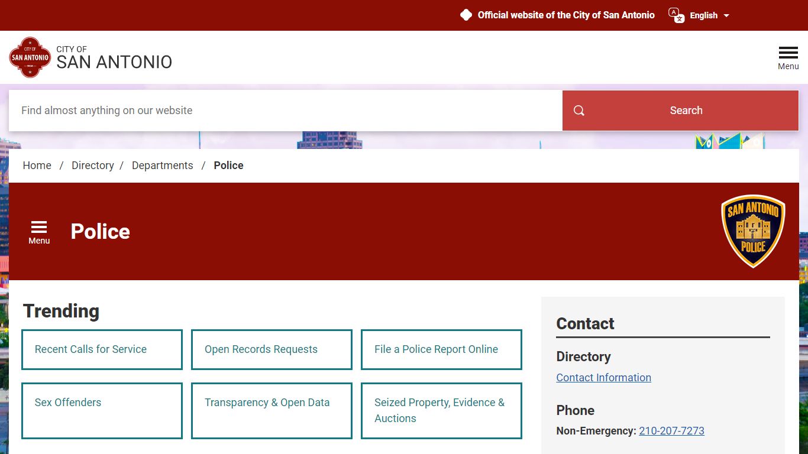Click the magnifying glass search icon
The width and height of the screenshot is (808, 454).
coord(579,111)
